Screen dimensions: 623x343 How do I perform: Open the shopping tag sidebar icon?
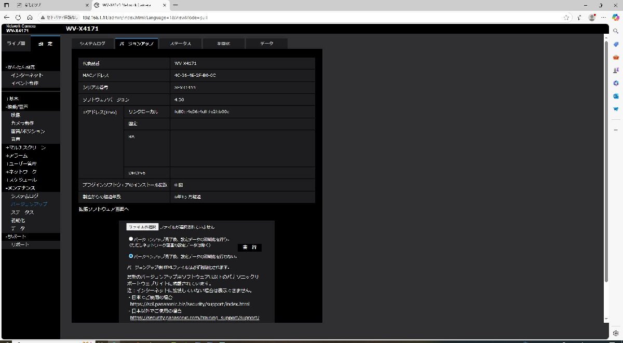tap(616, 44)
